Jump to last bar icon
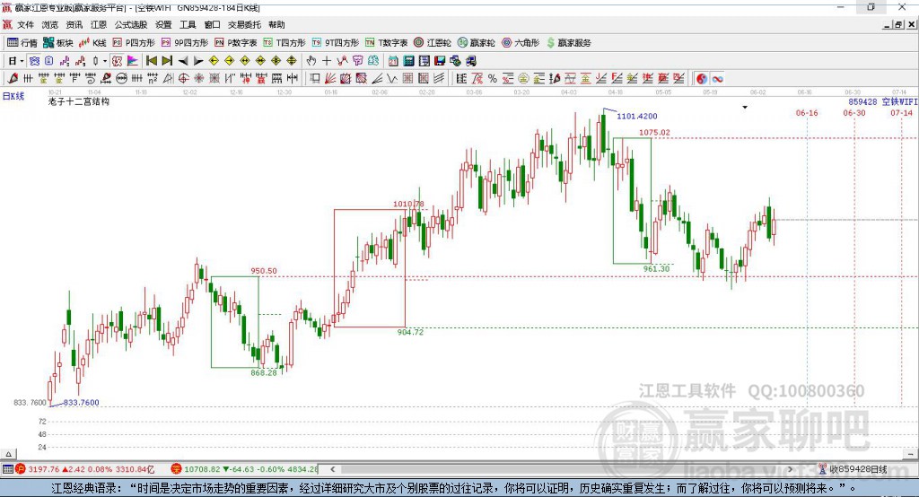The width and height of the screenshot is (919, 497). coord(167,61)
